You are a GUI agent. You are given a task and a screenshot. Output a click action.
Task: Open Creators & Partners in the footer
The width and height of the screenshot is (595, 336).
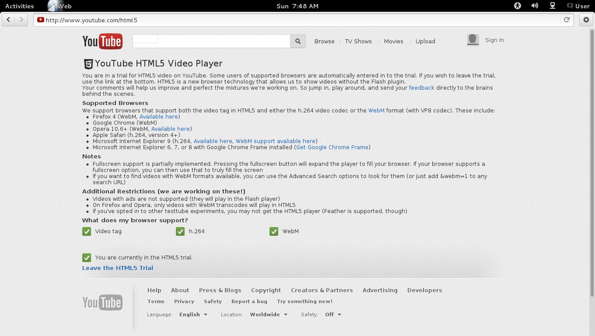[x=322, y=290]
